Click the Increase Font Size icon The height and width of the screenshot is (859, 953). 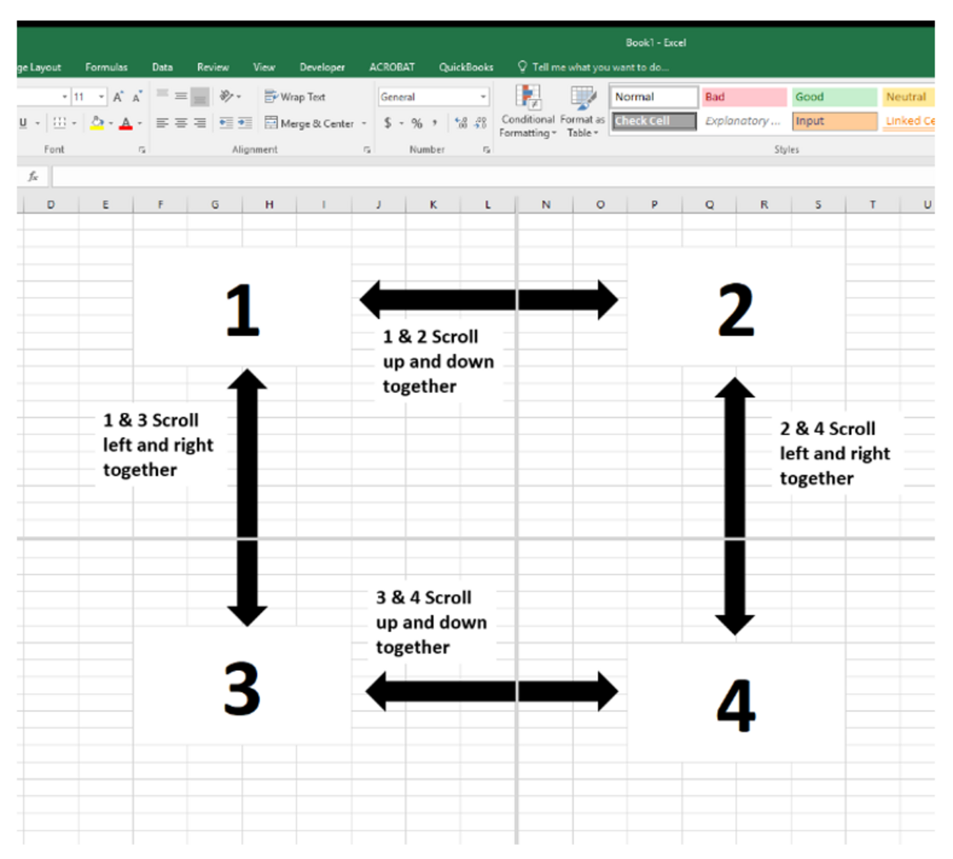(x=117, y=97)
